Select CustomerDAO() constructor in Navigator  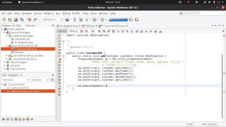click(x=19, y=88)
